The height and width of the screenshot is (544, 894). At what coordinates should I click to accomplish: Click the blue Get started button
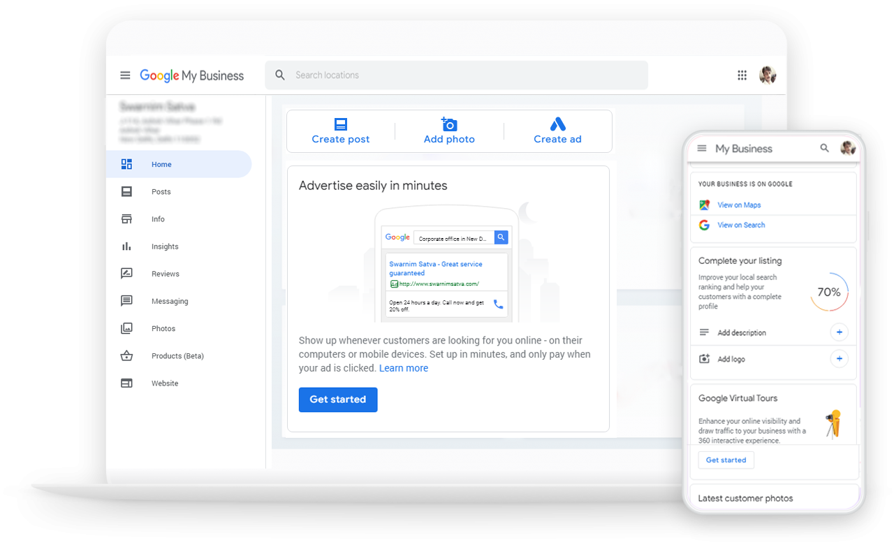click(x=338, y=399)
